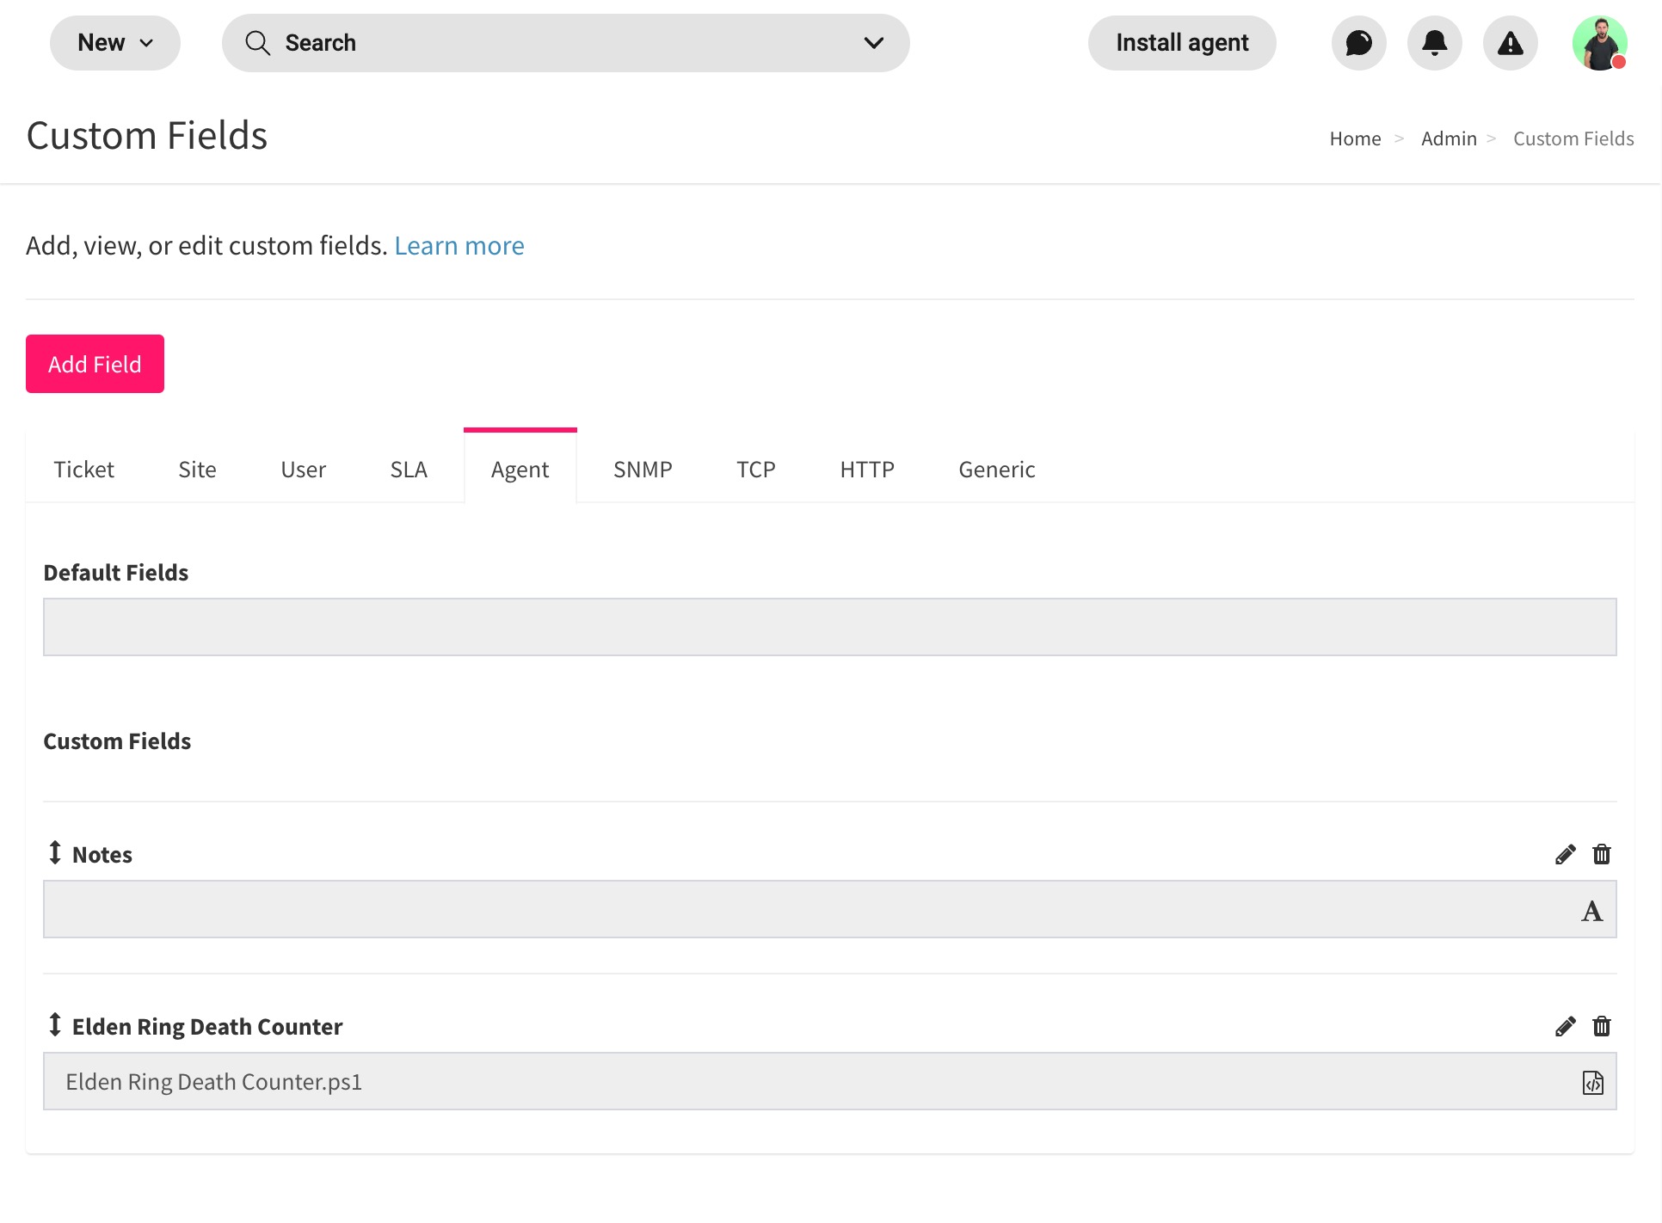Image resolution: width=1662 pixels, height=1223 pixels.
Task: Open the chat bubble icon
Action: (1358, 42)
